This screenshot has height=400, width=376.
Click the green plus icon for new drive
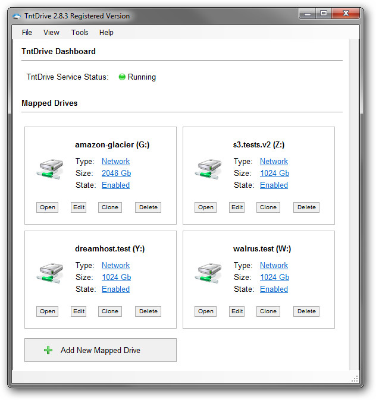tap(48, 350)
